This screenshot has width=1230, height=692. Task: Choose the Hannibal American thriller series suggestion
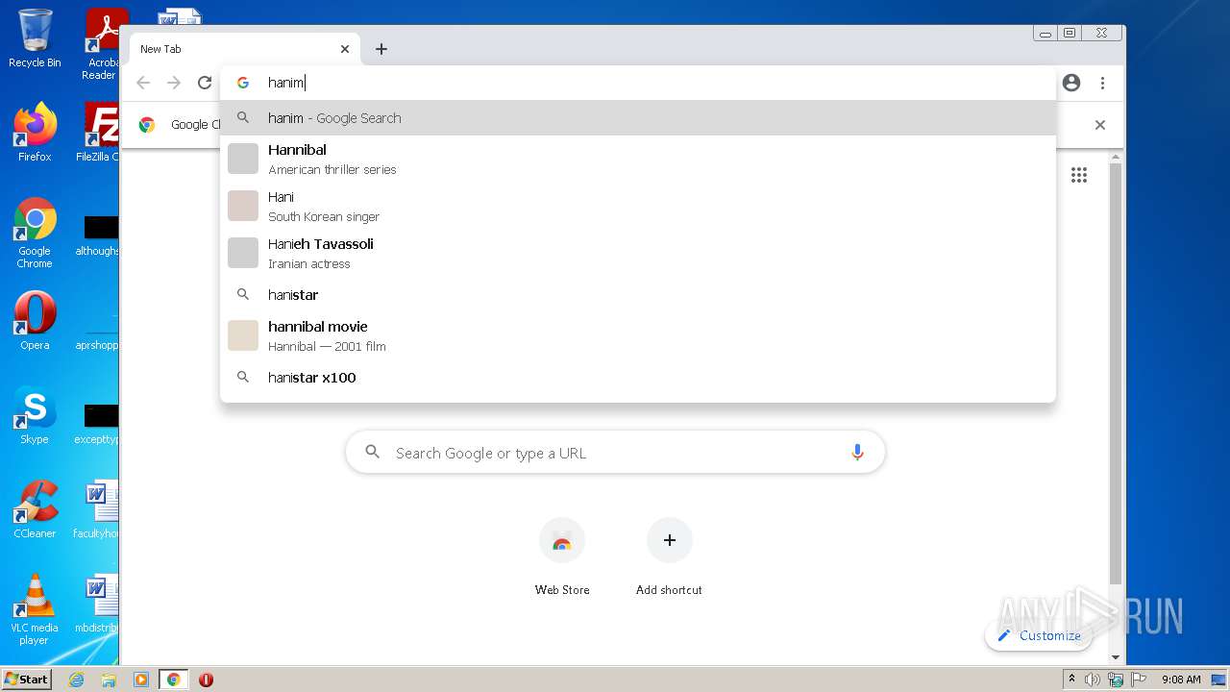point(638,159)
